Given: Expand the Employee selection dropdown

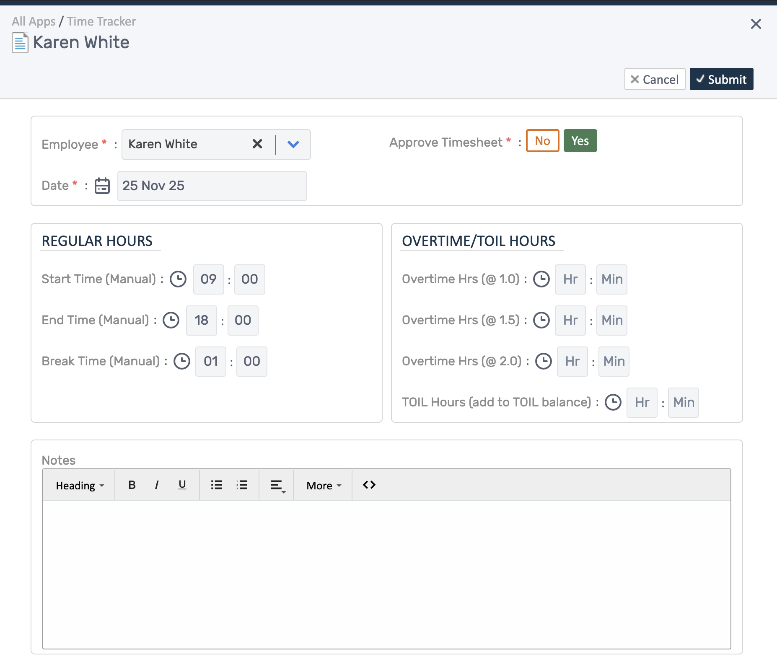Looking at the screenshot, I should (x=293, y=144).
